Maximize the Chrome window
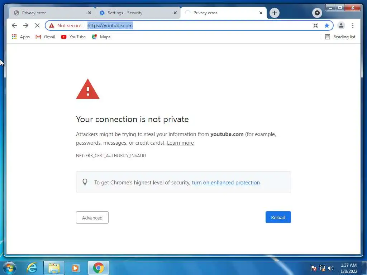The height and width of the screenshot is (275, 367). tap(340, 8)
